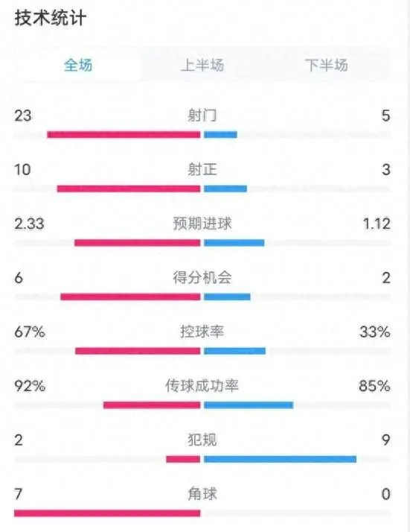Click the 2.33 expected goals value
This screenshot has width=410, height=532.
(29, 224)
